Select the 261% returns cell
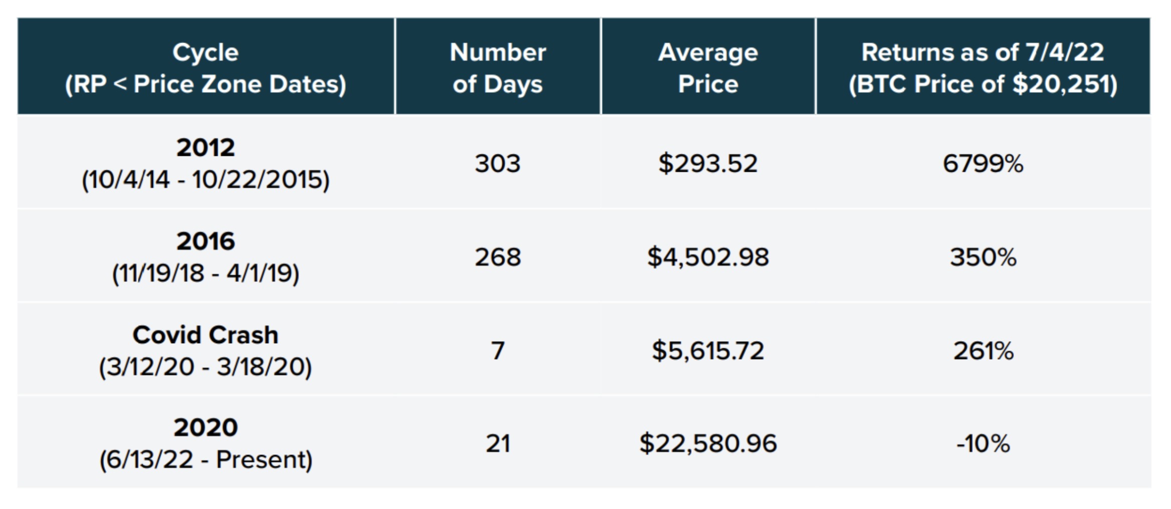Image resolution: width=1171 pixels, height=509 pixels. coord(983,350)
